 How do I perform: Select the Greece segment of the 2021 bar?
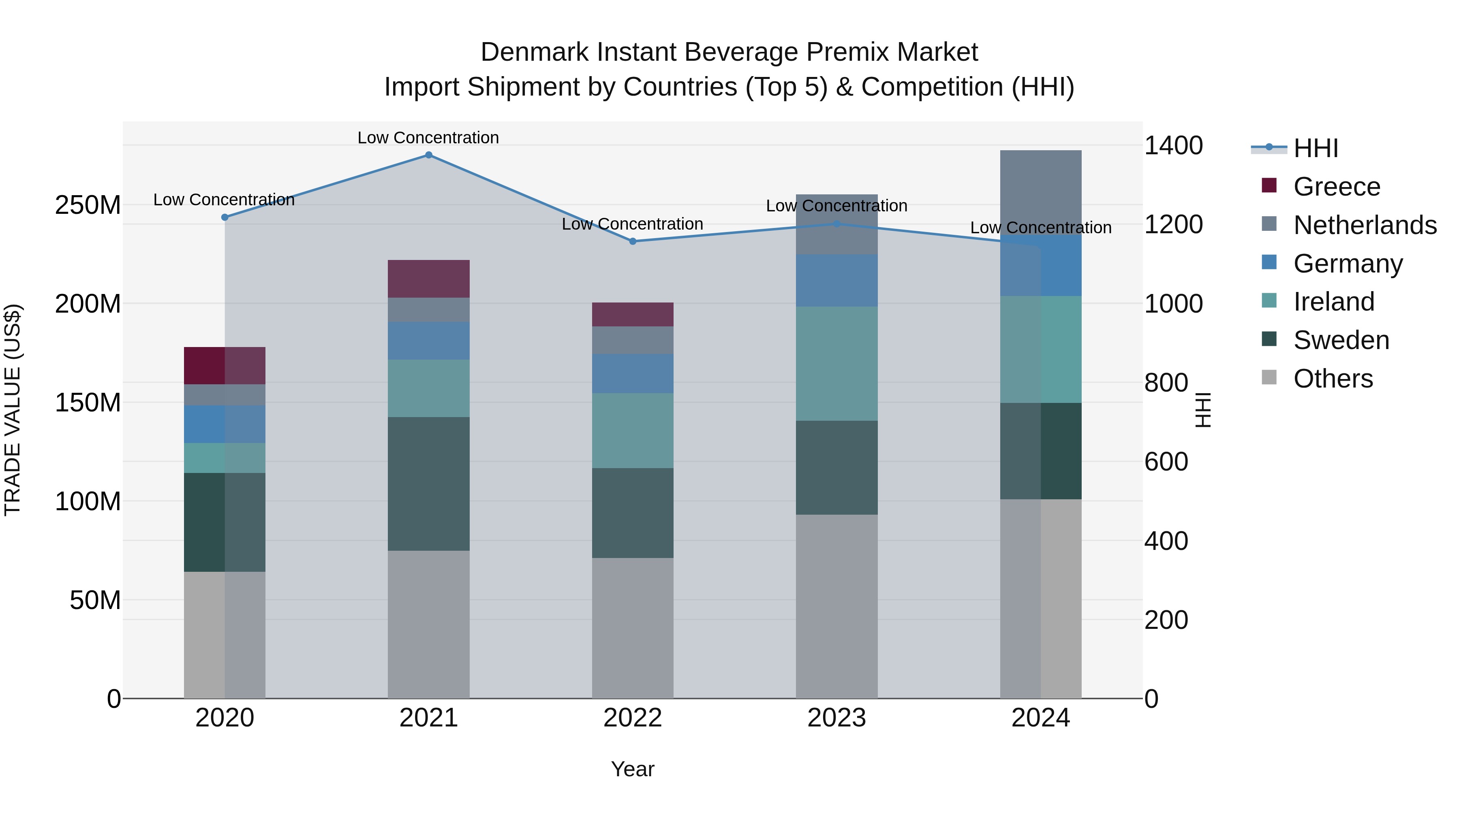point(429,279)
